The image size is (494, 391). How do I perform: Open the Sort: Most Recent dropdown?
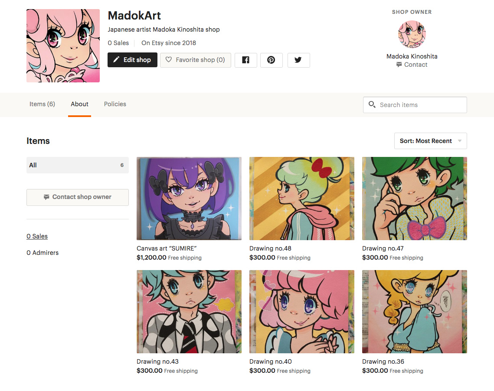[430, 141]
